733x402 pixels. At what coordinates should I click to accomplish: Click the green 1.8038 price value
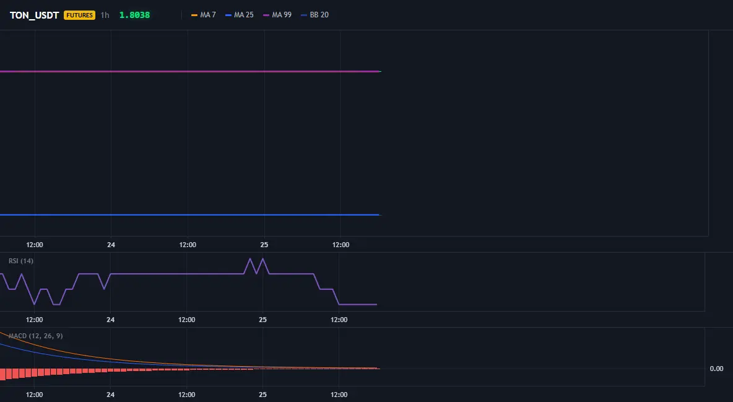(x=134, y=15)
